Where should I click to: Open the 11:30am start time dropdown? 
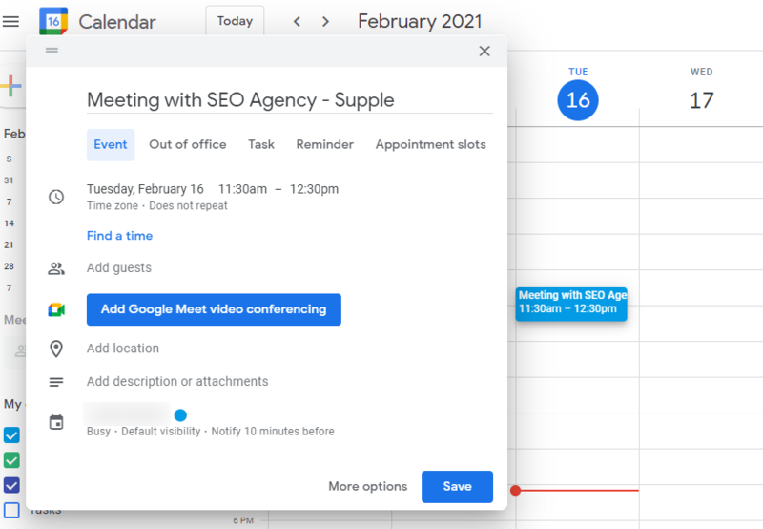[242, 189]
